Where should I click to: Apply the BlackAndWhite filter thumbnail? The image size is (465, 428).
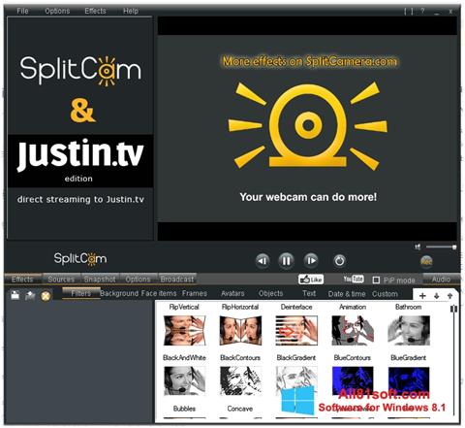(x=184, y=381)
